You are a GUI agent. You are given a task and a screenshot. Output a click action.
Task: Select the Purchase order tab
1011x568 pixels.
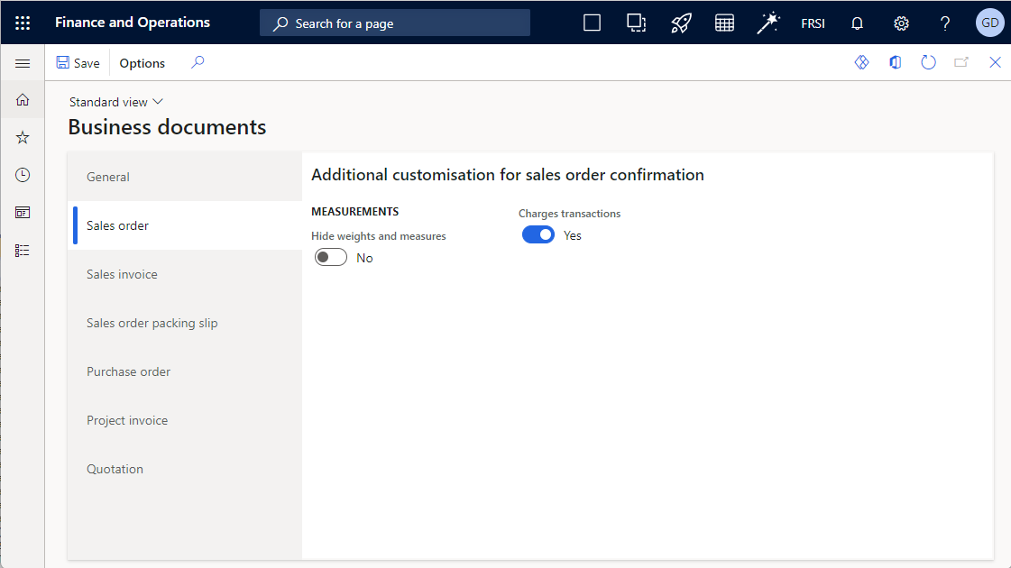click(185, 371)
